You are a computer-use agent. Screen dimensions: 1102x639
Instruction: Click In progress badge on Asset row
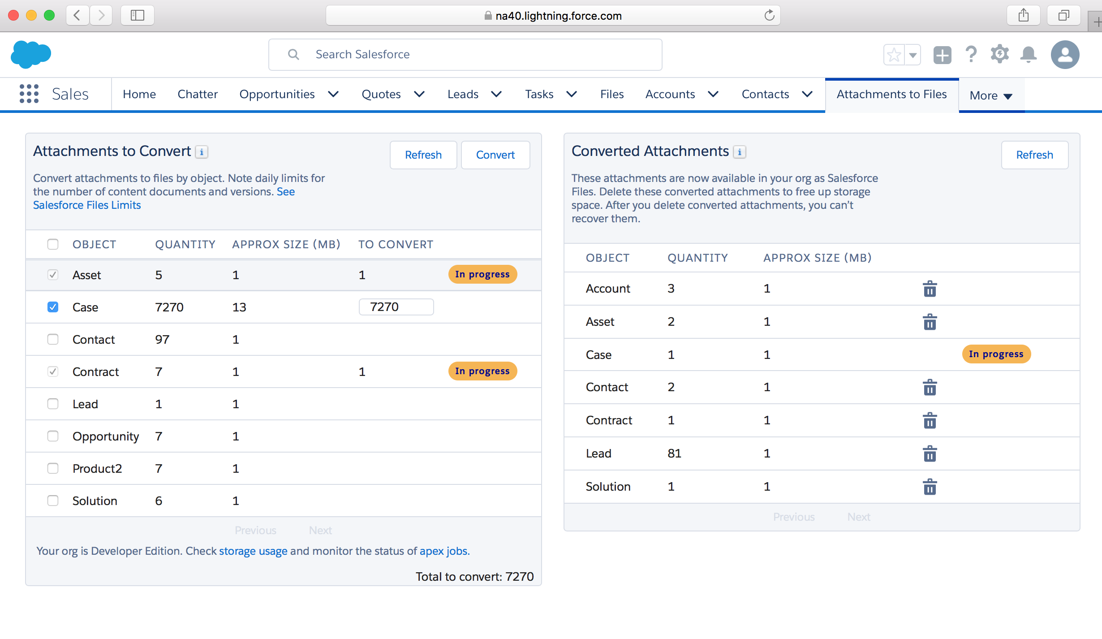pos(482,274)
